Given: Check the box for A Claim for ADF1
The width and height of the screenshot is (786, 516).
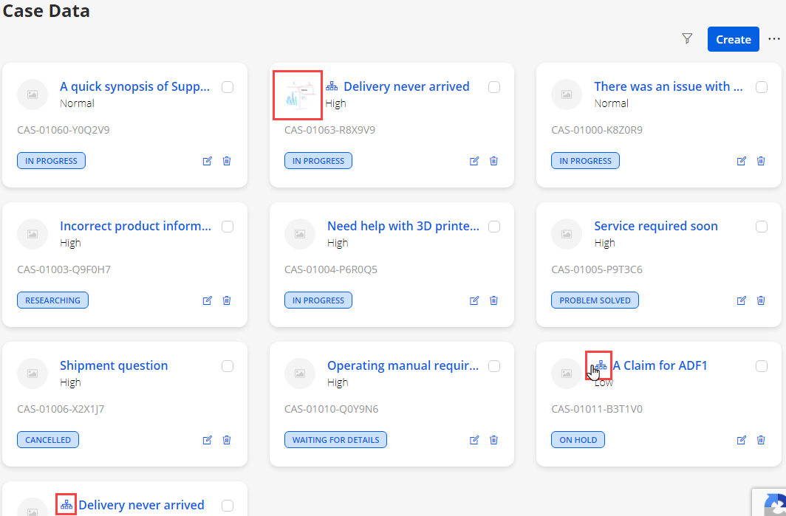Looking at the screenshot, I should 762,366.
